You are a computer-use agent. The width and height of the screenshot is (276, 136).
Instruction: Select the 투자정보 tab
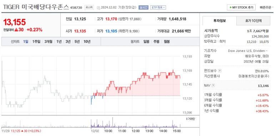[220, 21]
